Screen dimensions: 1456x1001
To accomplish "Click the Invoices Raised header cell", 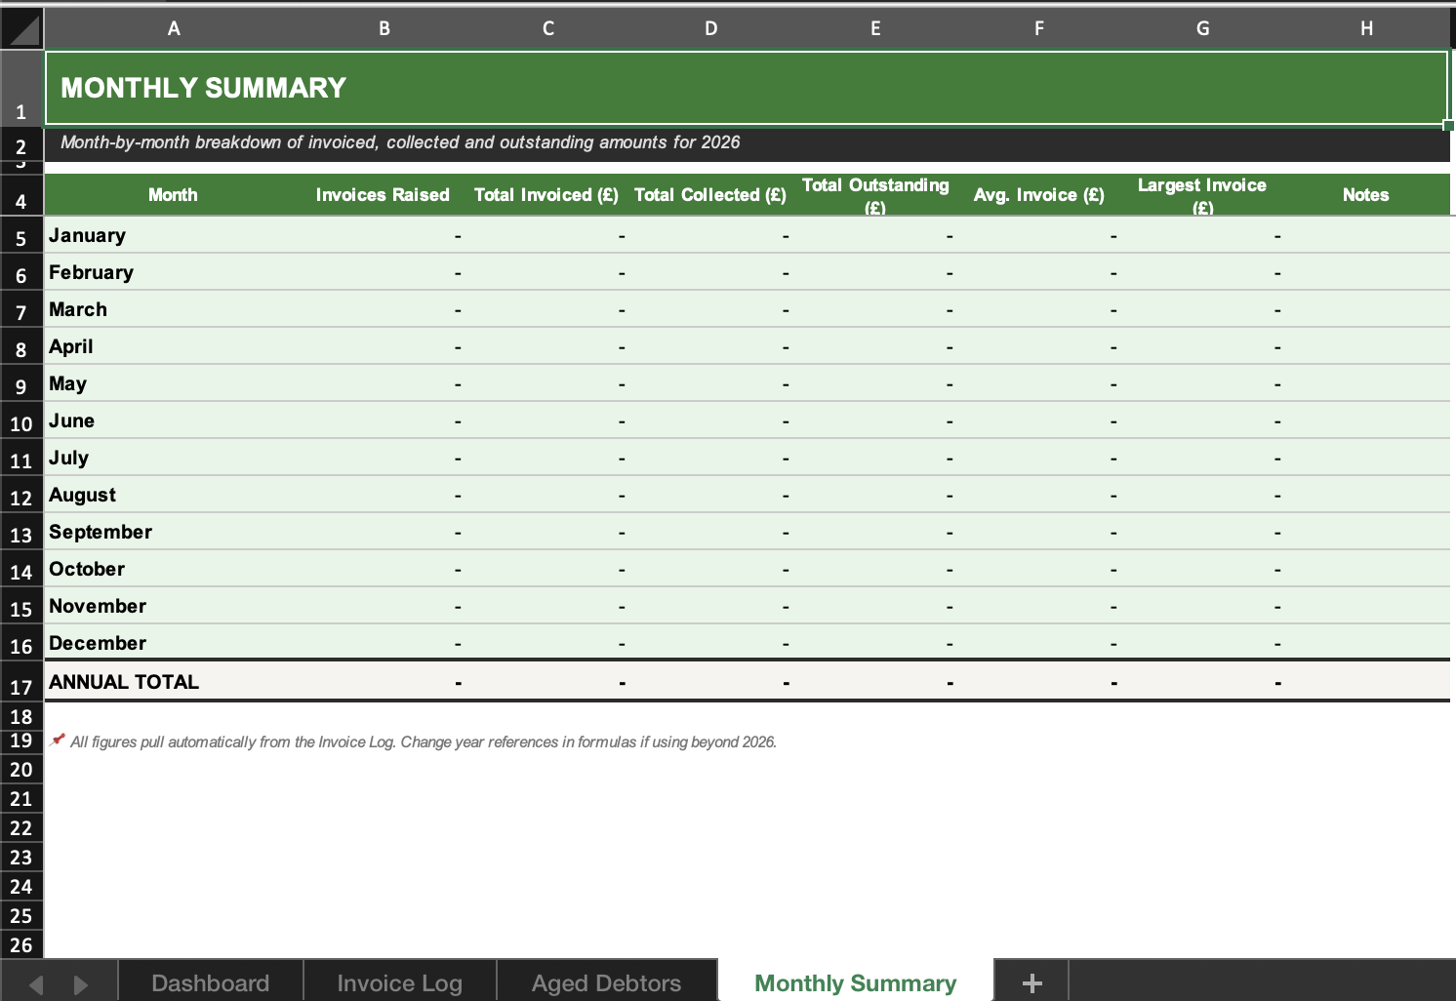I will point(384,194).
